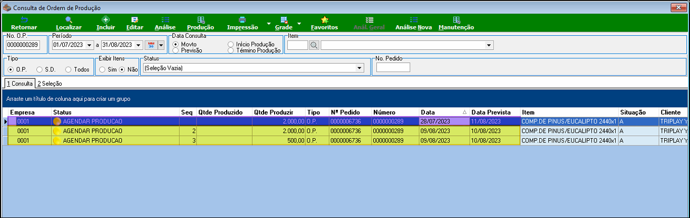Open the Manutenção toolbar button
Screen dimensions: 690x218
click(x=456, y=23)
